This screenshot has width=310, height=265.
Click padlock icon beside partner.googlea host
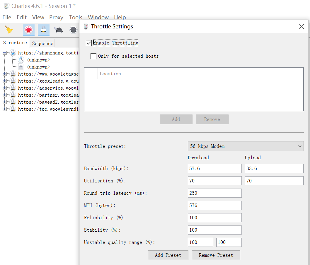pos(13,95)
